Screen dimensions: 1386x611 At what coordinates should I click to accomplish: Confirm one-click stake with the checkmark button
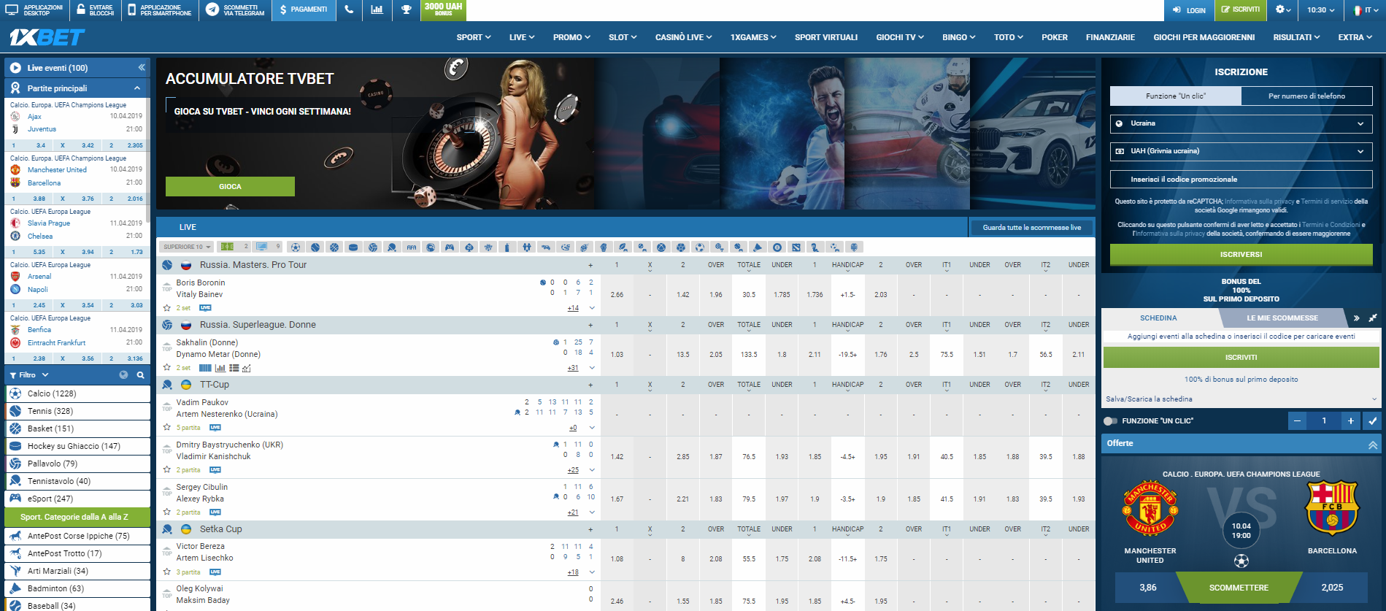1372,421
